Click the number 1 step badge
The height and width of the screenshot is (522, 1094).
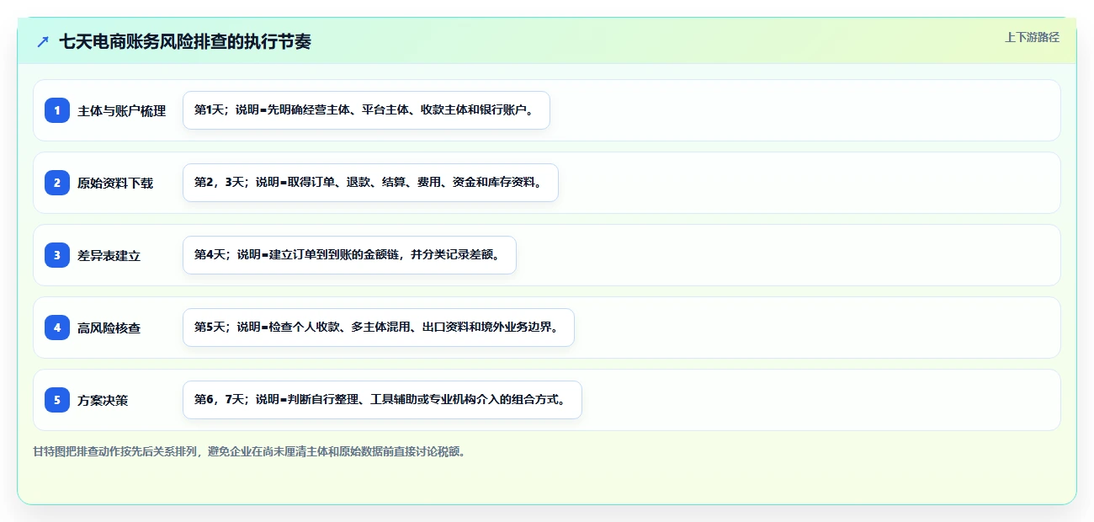pyautogui.click(x=57, y=110)
